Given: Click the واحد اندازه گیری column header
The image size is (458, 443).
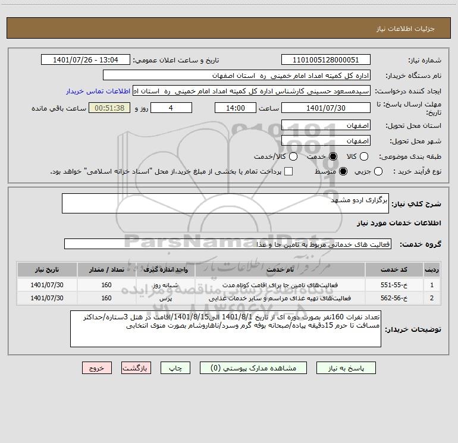Looking at the screenshot, I should tap(165, 269).
